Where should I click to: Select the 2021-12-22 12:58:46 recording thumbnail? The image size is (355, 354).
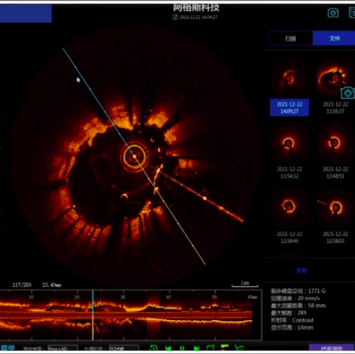pyautogui.click(x=289, y=207)
